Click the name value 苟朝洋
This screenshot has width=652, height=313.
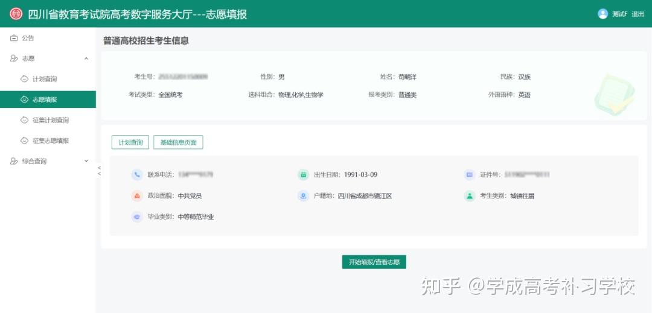click(x=407, y=77)
